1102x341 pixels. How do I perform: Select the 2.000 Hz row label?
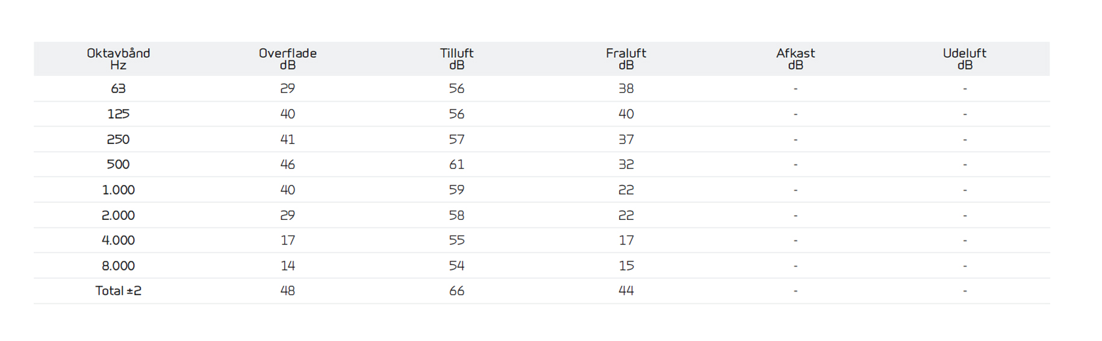point(118,215)
